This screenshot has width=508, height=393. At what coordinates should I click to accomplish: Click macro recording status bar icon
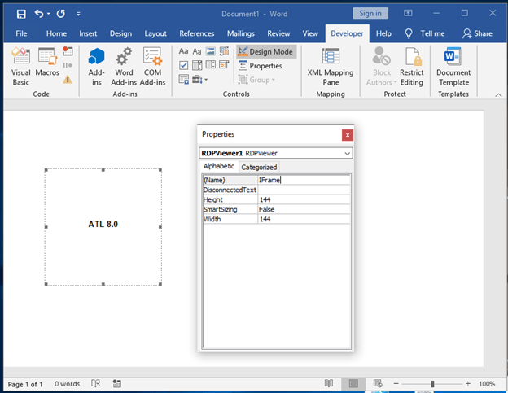coord(116,384)
